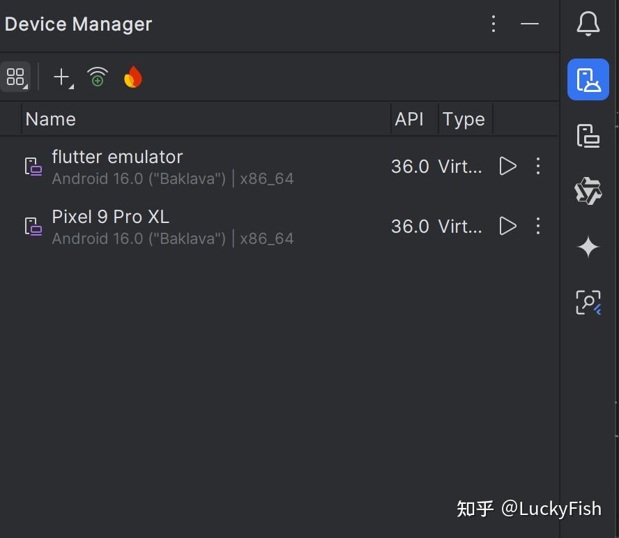This screenshot has height=538, width=619.
Task: Open the Notifications bell icon
Action: (x=588, y=24)
